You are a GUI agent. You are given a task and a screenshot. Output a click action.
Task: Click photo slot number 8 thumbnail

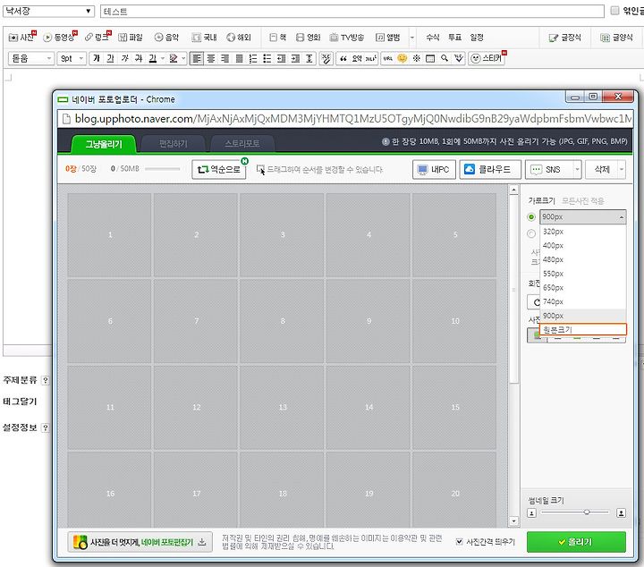[x=282, y=321]
